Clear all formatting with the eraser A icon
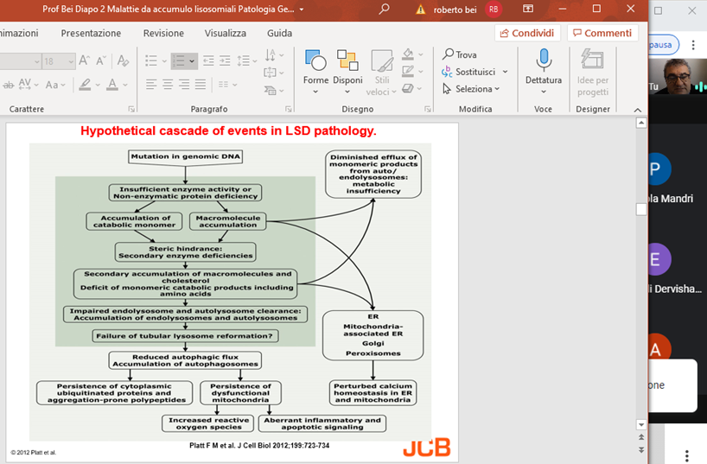 123,60
